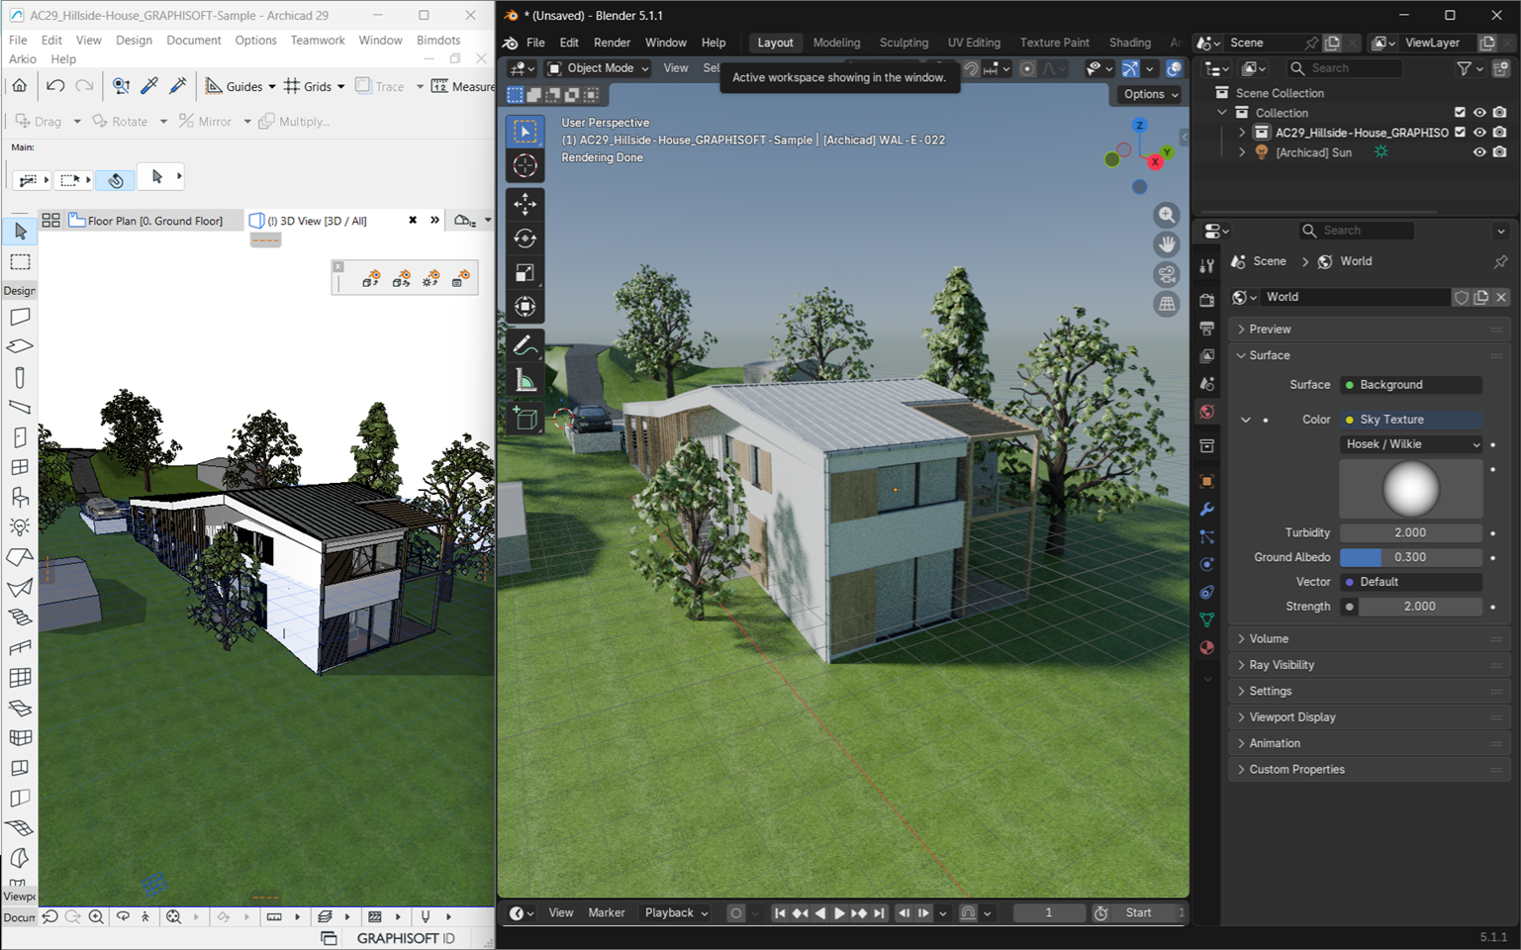1521x950 pixels.
Task: Activate the Move tool in Blender
Action: click(x=525, y=204)
